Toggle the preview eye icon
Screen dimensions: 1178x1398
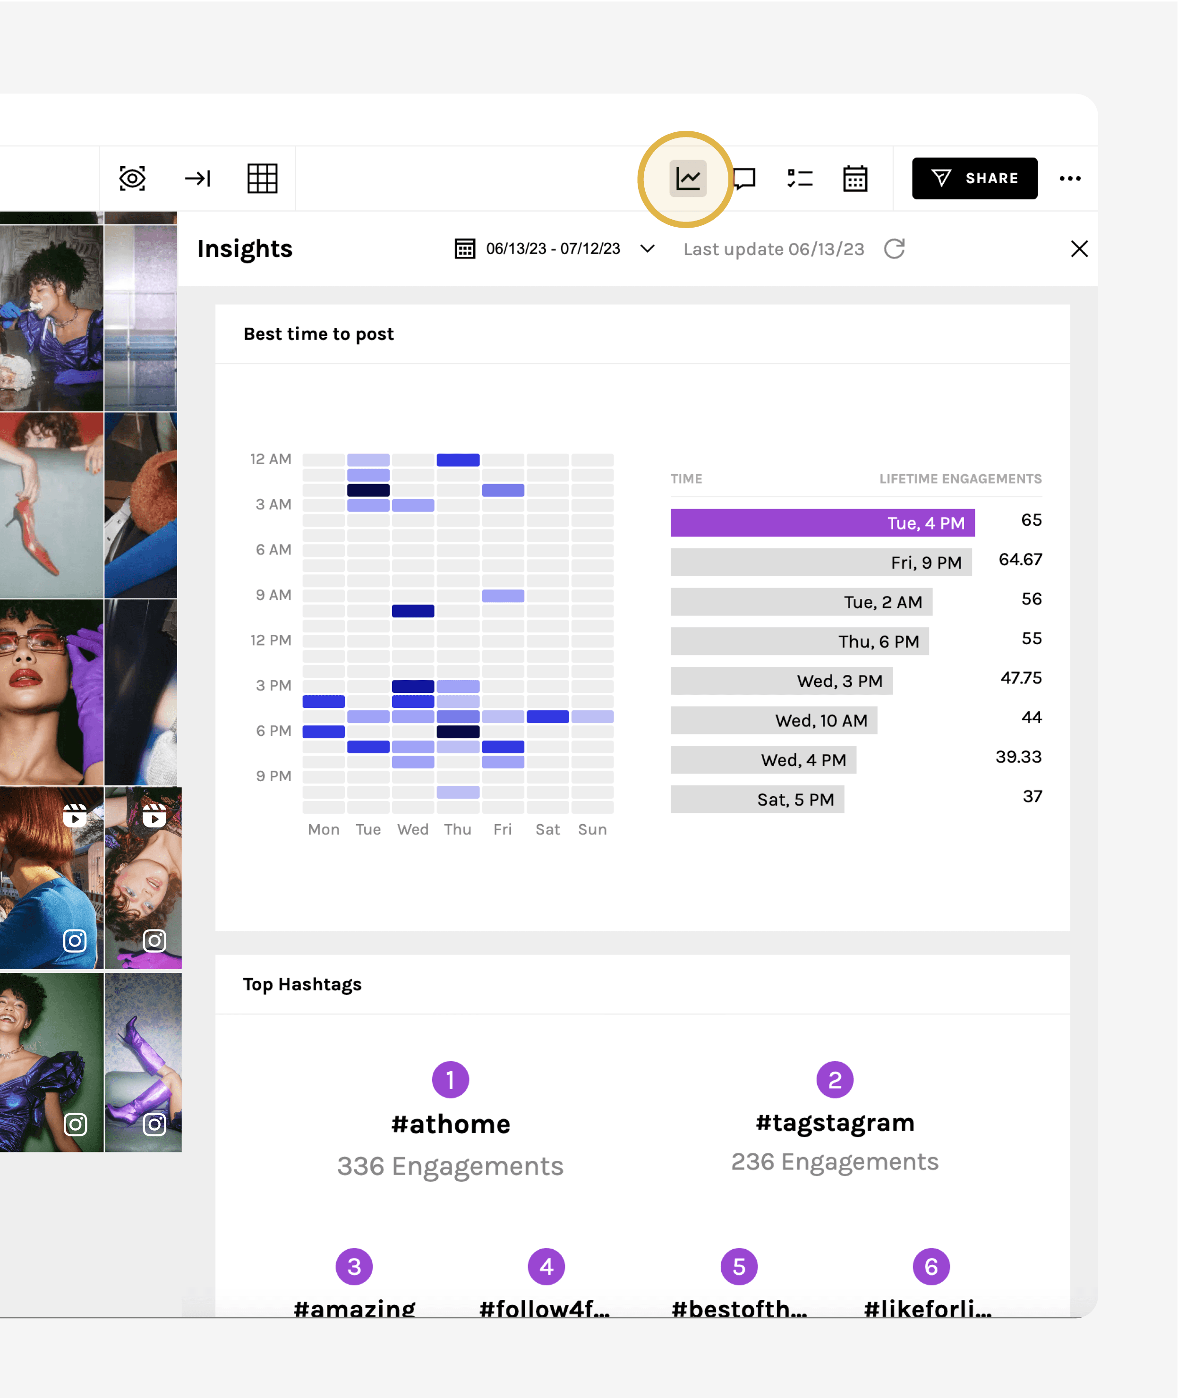(x=132, y=178)
